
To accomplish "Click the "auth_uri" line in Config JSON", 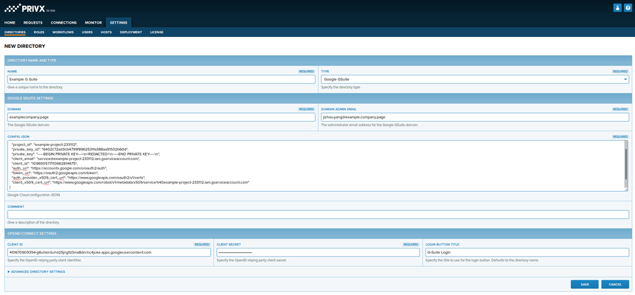I will pyautogui.click(x=60, y=168).
